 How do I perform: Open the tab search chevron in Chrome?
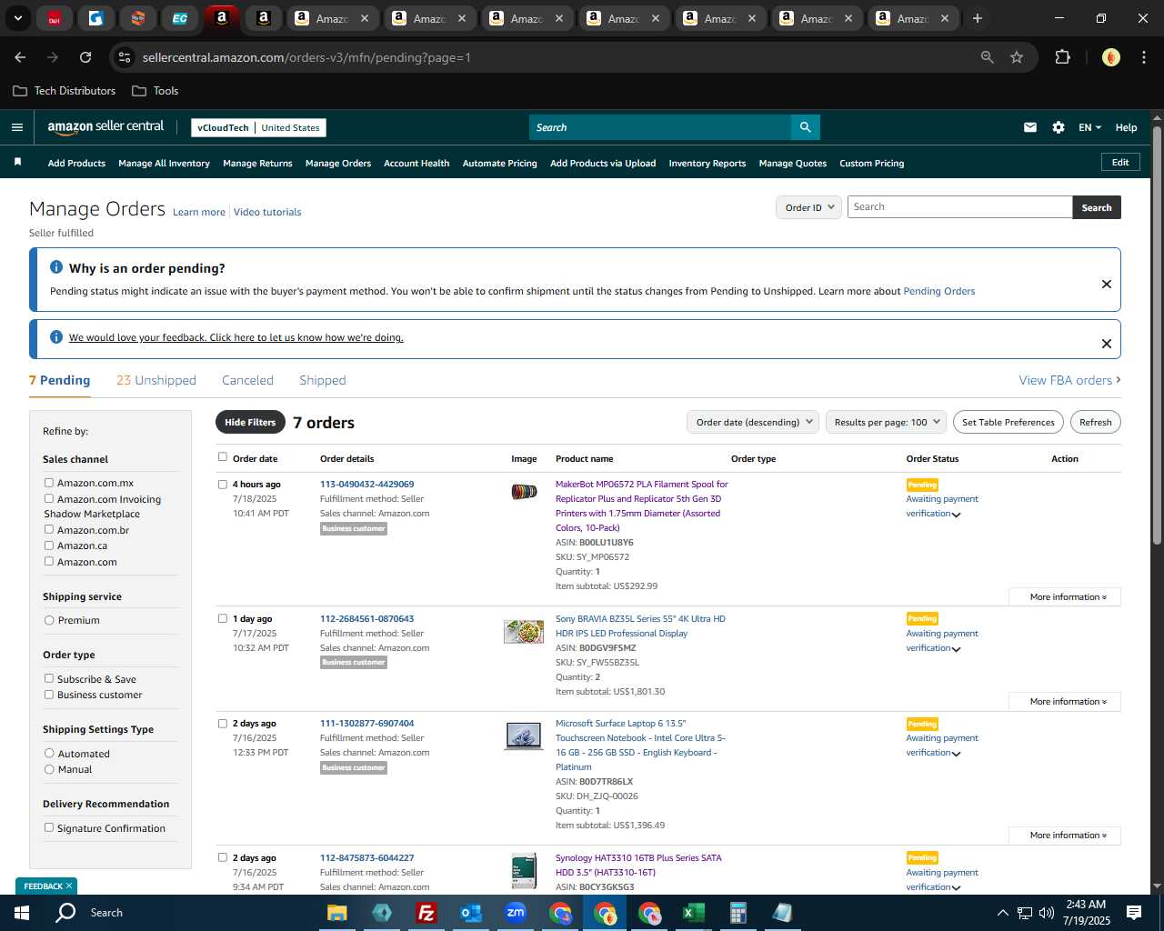pos(18,18)
